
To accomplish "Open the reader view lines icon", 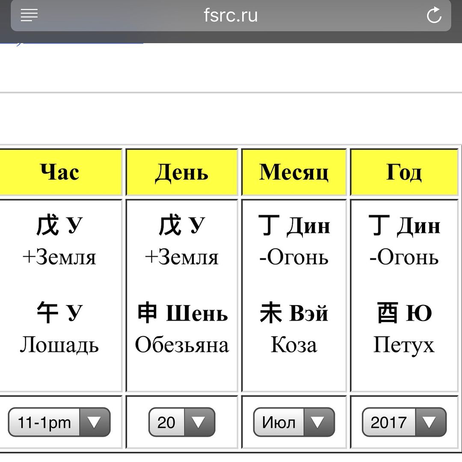I will coord(29,15).
